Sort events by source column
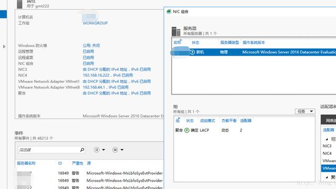336x189 pixels. (89, 163)
